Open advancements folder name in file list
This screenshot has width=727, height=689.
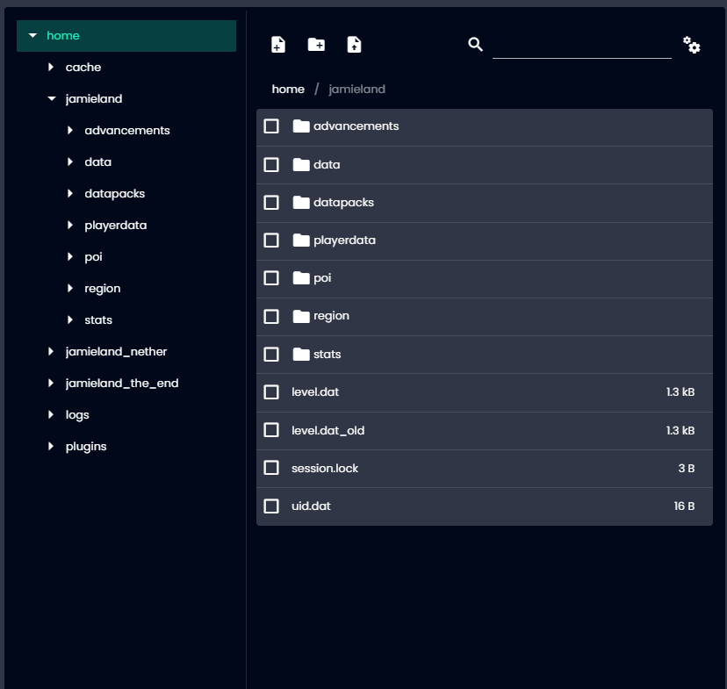[x=356, y=126]
